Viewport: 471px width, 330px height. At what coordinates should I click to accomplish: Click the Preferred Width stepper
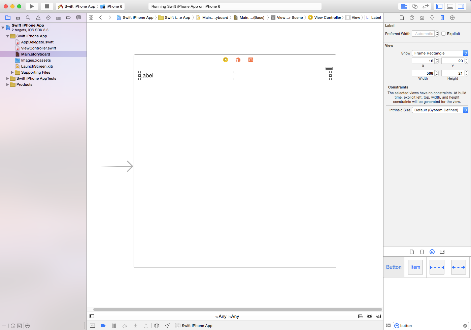point(437,34)
